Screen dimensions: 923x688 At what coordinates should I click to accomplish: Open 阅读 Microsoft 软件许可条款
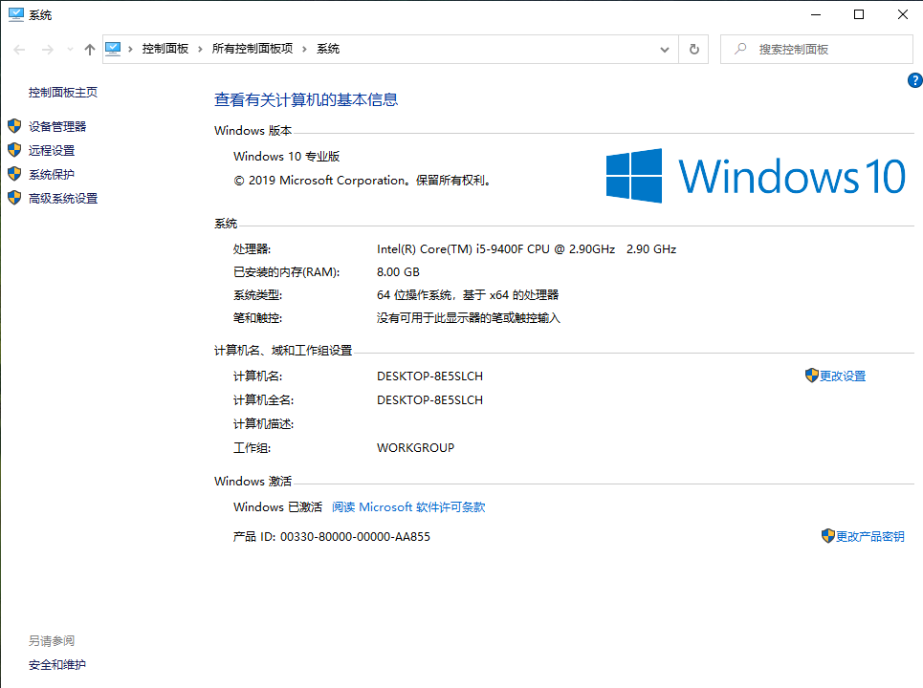[x=408, y=506]
